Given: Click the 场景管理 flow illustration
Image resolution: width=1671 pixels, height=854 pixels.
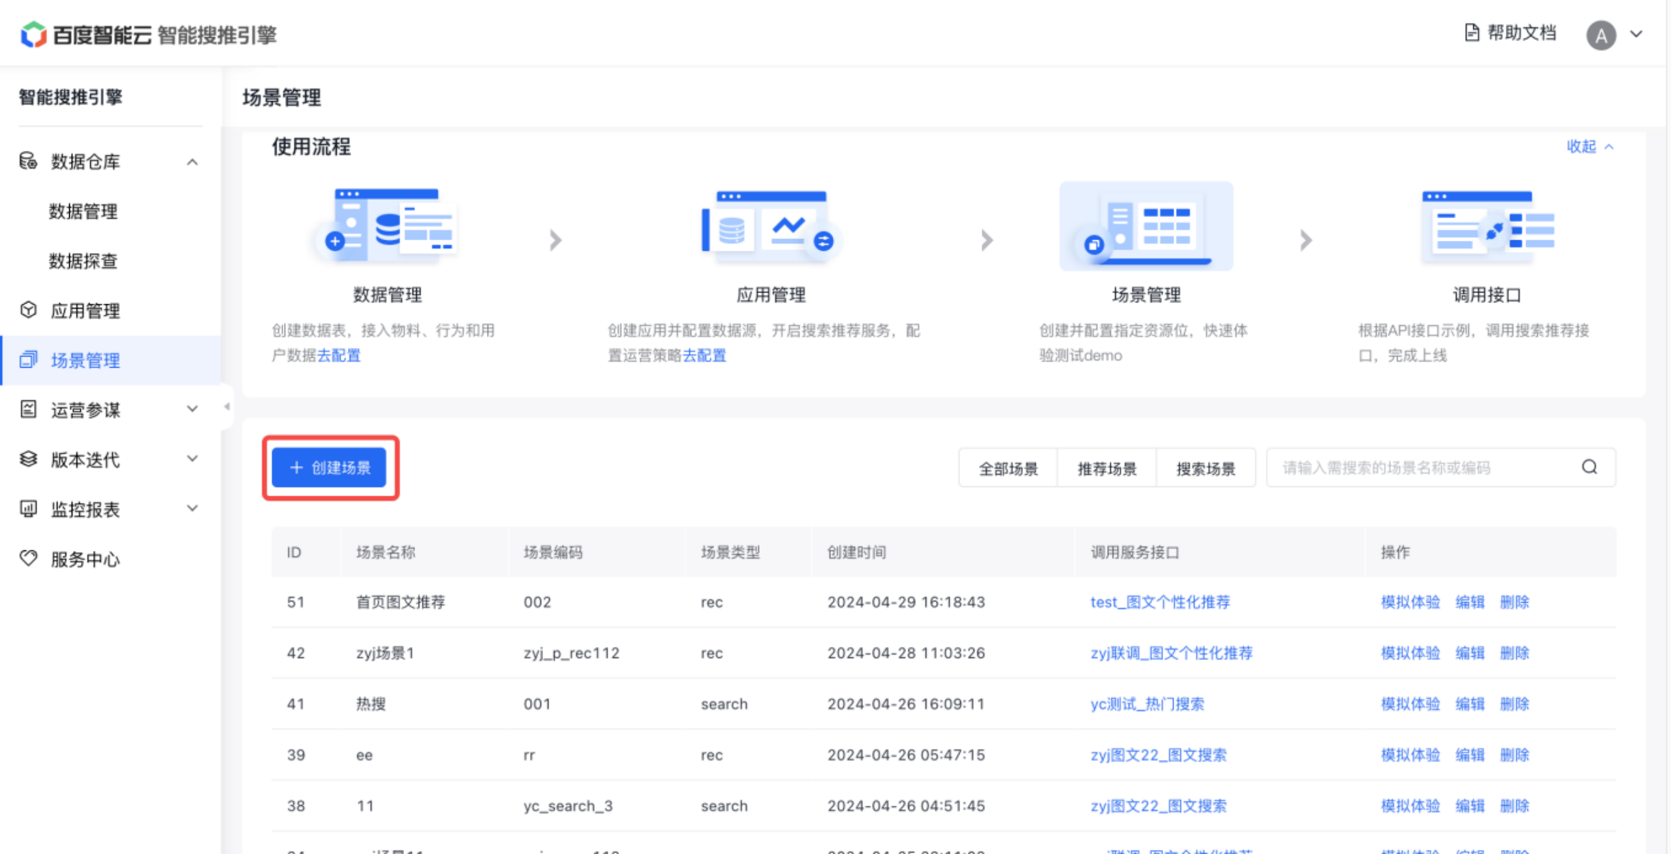Looking at the screenshot, I should (1146, 227).
